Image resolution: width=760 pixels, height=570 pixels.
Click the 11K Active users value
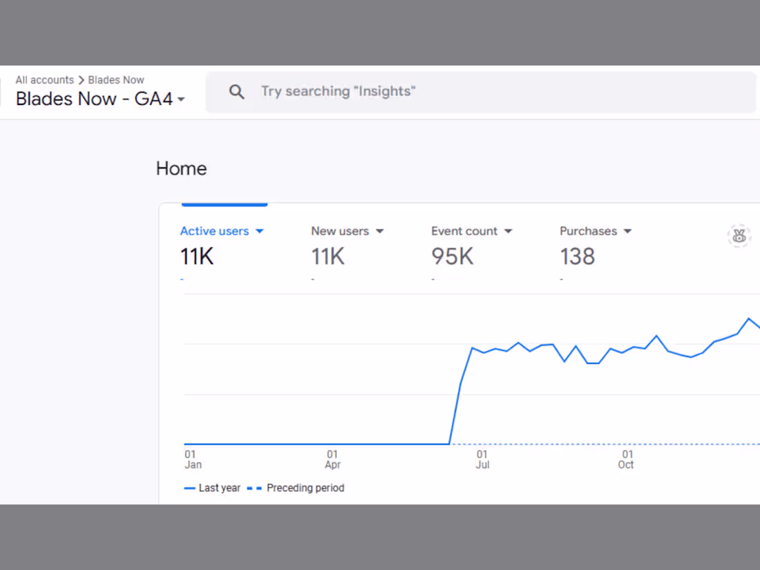click(x=196, y=256)
